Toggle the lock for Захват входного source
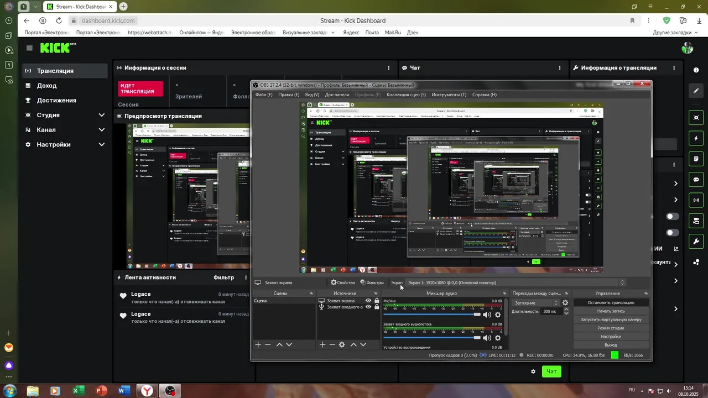This screenshot has width=708, height=398. click(x=377, y=307)
